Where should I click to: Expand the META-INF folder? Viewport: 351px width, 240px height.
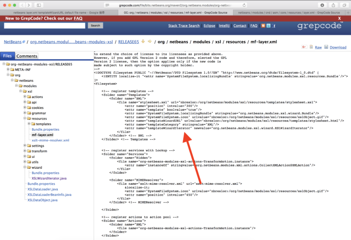point(8,69)
